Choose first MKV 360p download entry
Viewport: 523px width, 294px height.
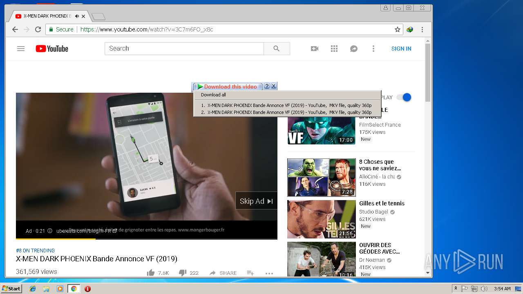286,105
